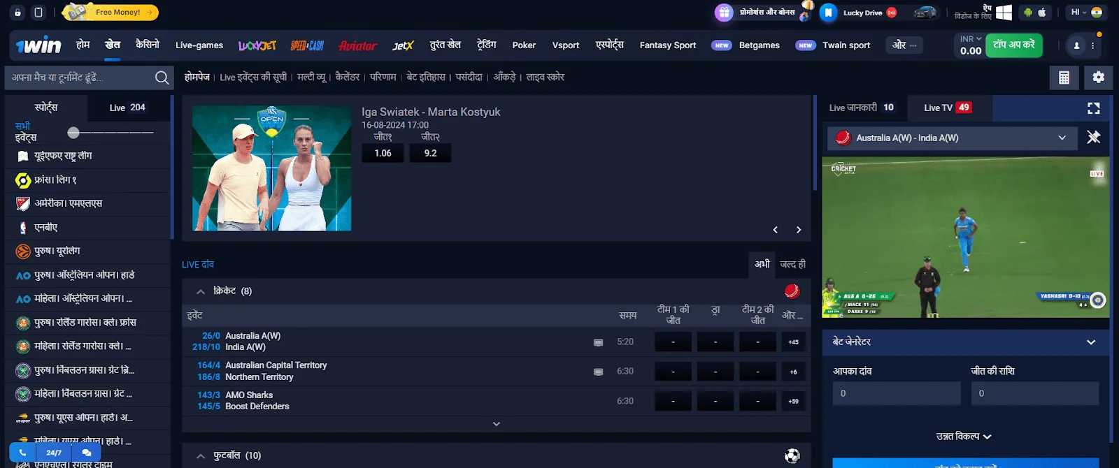This screenshot has width=1119, height=468.
Task: Open the Free Money! banner
Action: 111,12
